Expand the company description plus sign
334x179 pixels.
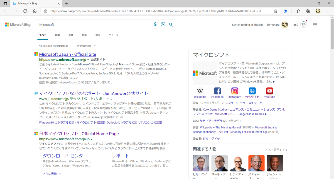(x=274, y=82)
